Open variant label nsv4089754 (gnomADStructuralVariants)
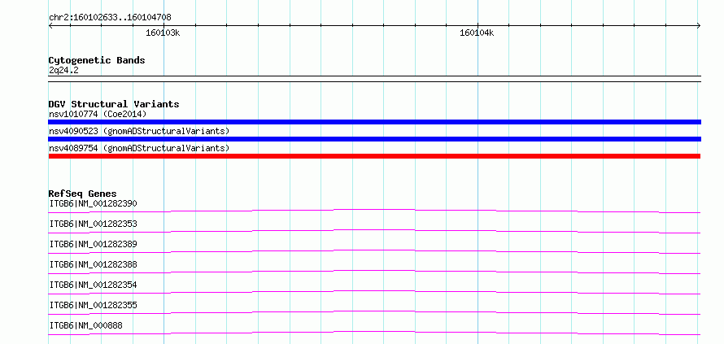The width and height of the screenshot is (724, 344). [139, 148]
